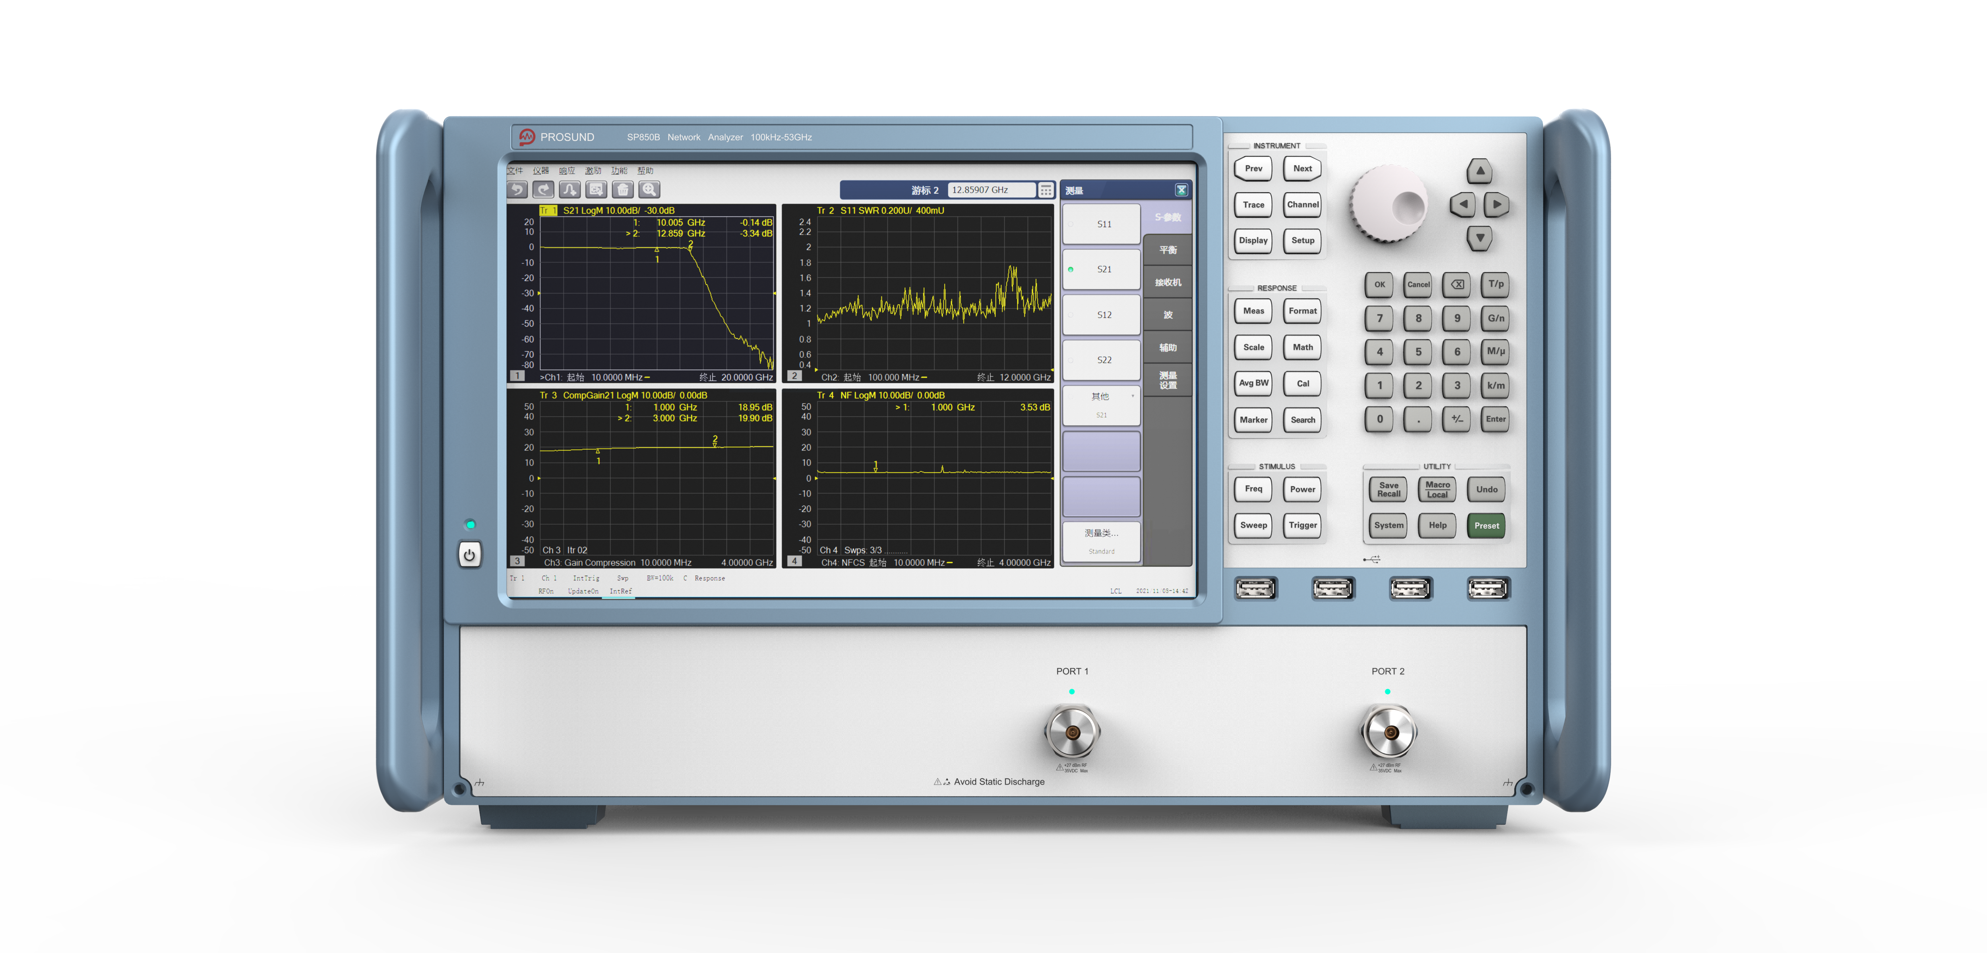Click the redo arrow toolbar icon
The height and width of the screenshot is (953, 1987).
(x=544, y=189)
